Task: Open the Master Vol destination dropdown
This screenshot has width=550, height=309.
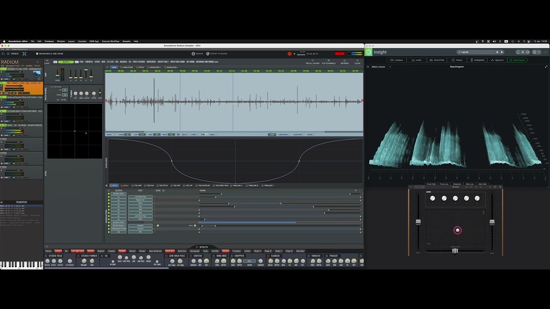Action: tap(140, 200)
